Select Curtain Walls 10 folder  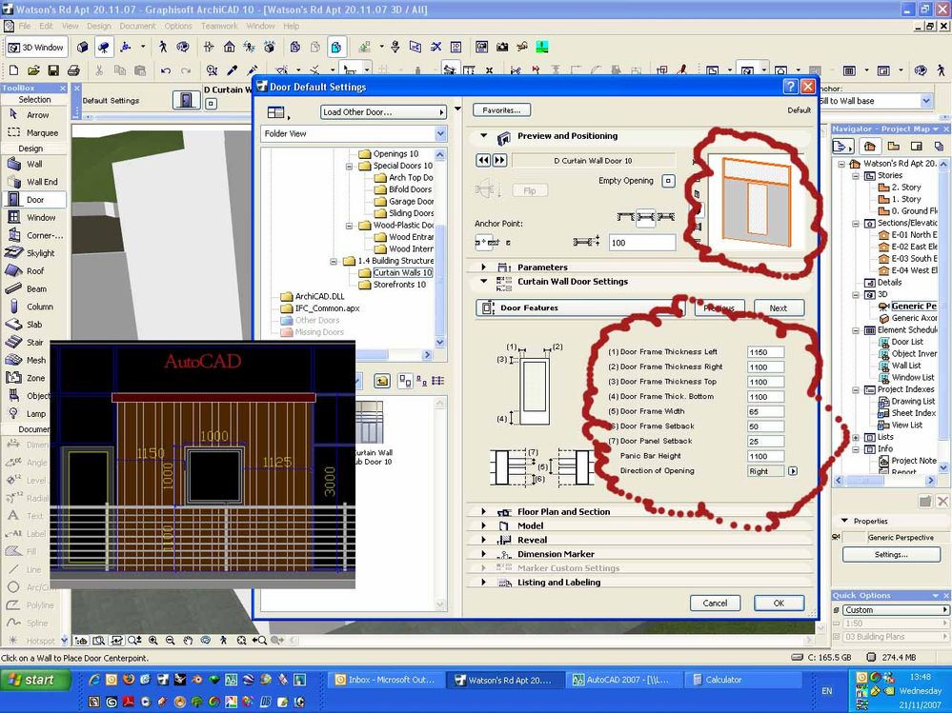[x=402, y=273]
